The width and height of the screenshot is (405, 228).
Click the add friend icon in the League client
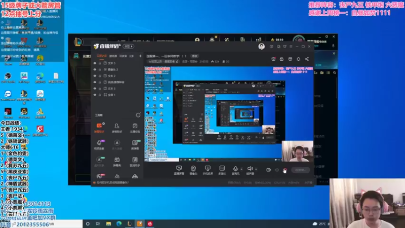coord(315,73)
